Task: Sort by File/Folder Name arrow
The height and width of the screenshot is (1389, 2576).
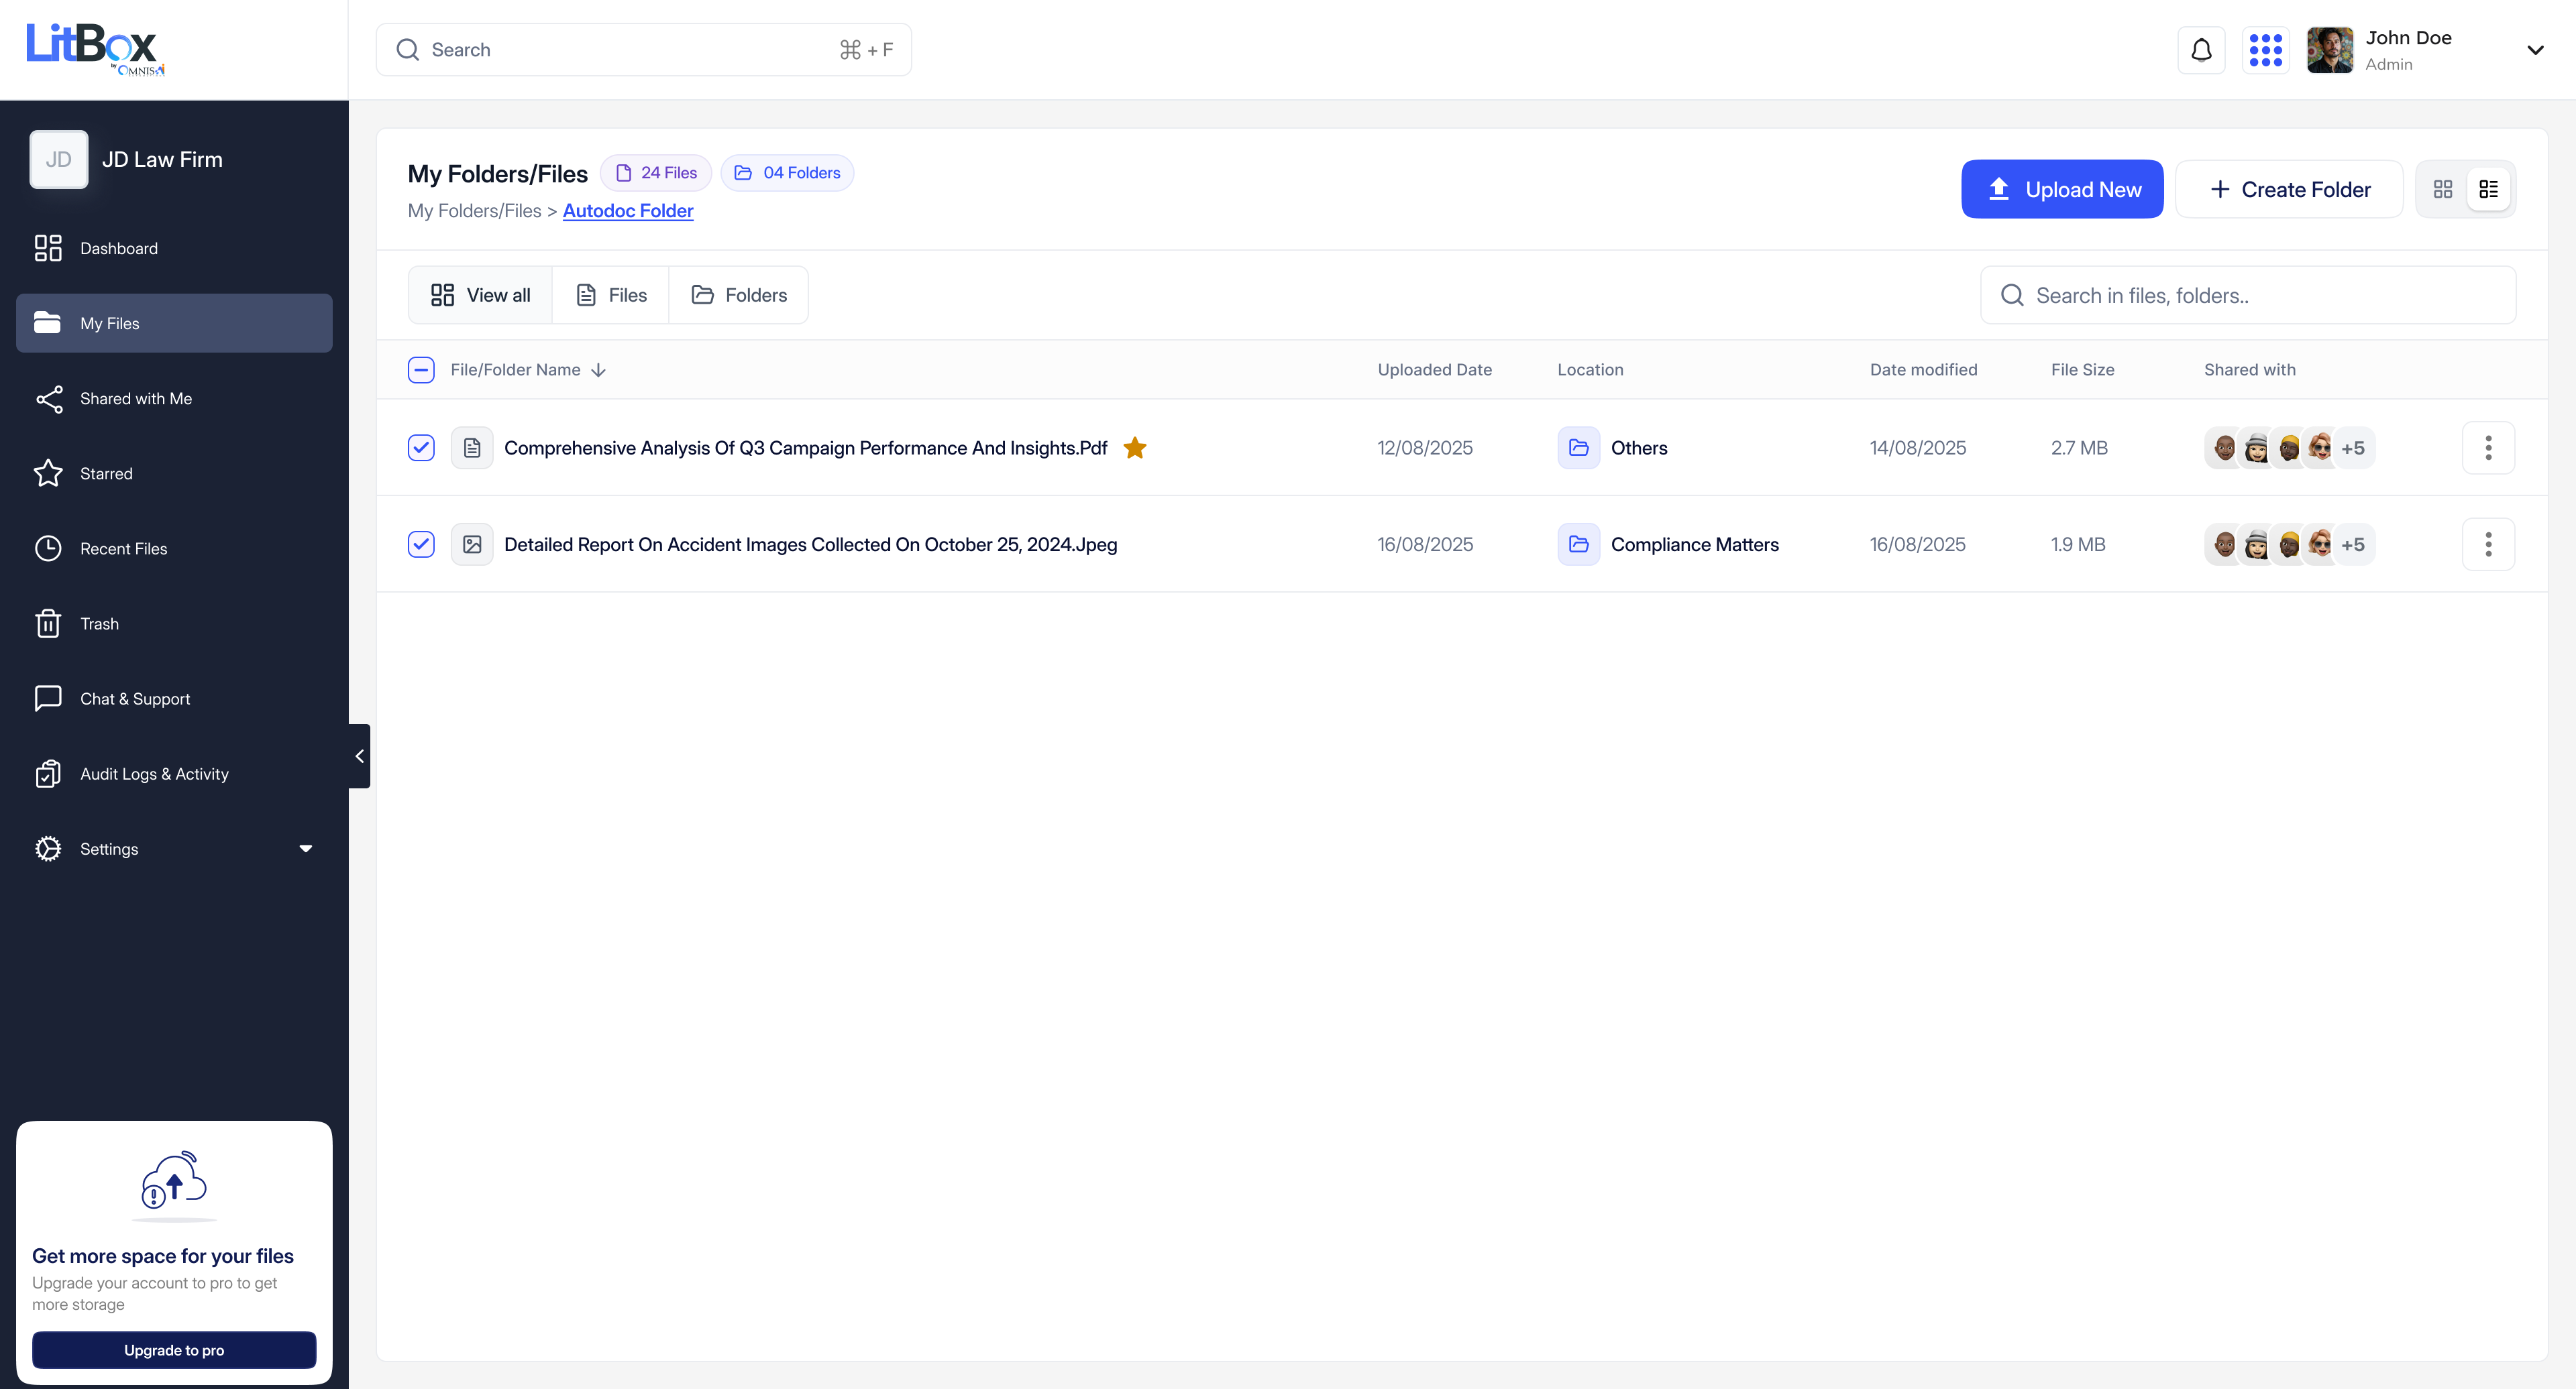Action: [x=598, y=371]
